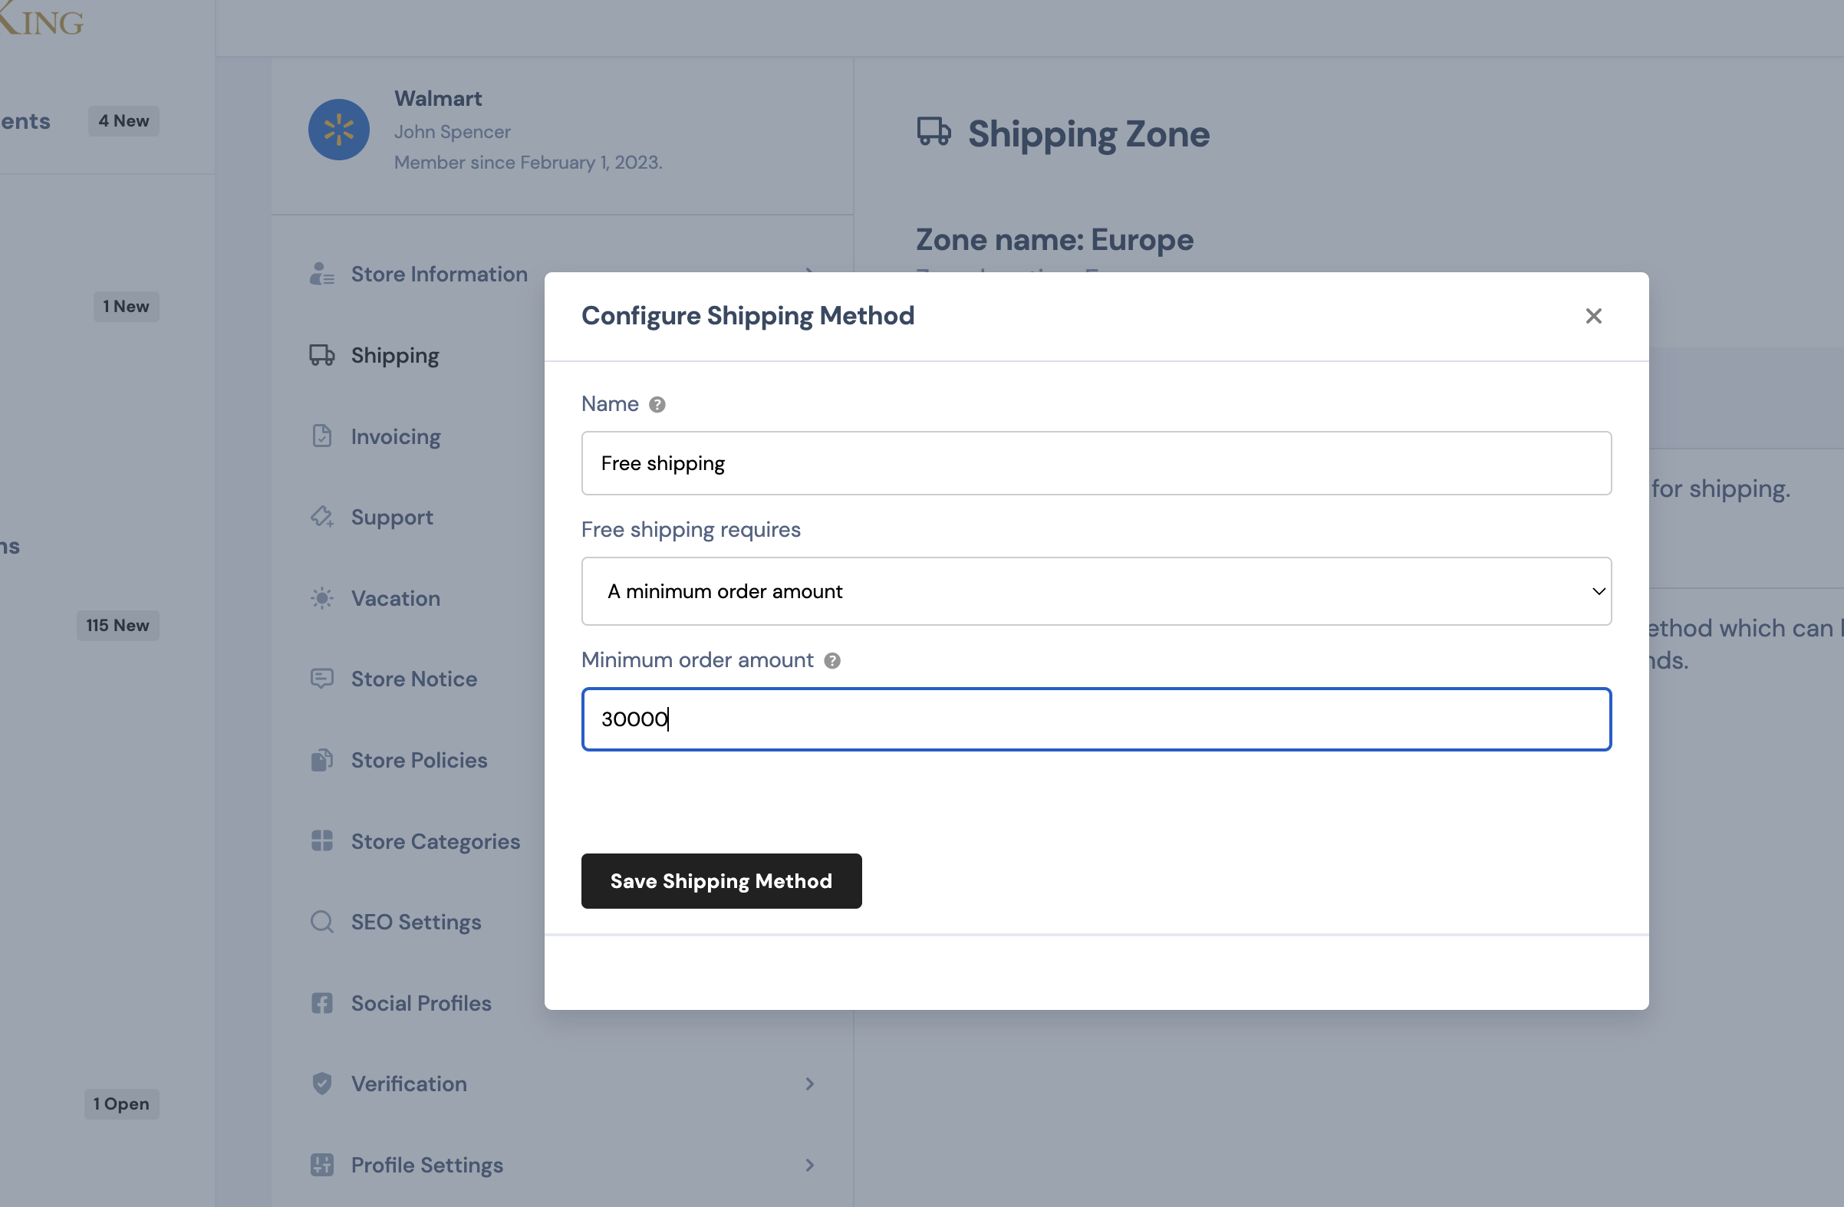This screenshot has width=1844, height=1207.
Task: Open Social Profiles page
Action: click(x=420, y=1003)
